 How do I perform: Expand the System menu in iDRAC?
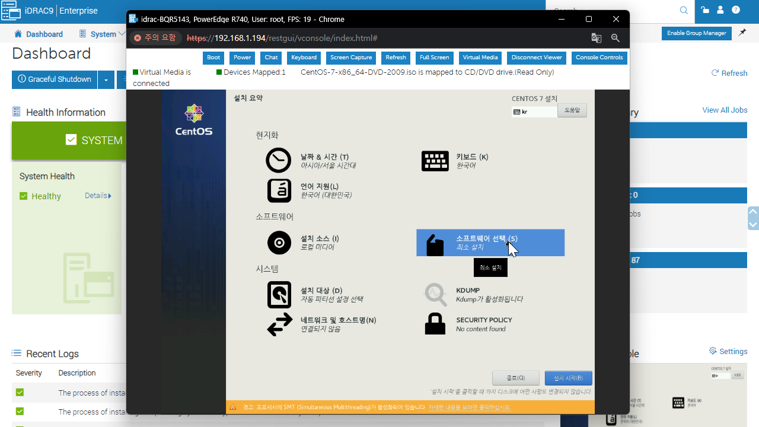pos(101,34)
